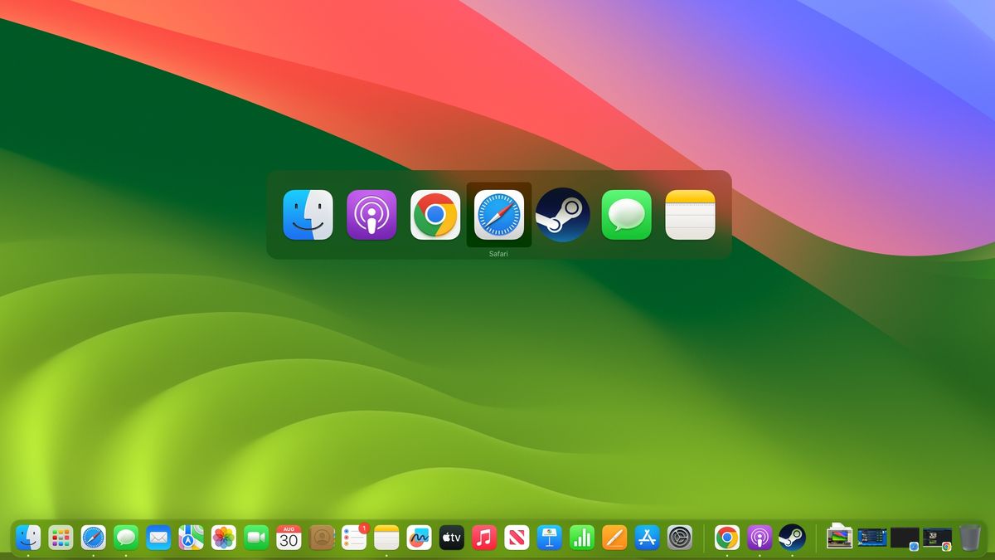Image resolution: width=995 pixels, height=560 pixels.
Task: Select Notes in the app switcher
Action: click(690, 215)
